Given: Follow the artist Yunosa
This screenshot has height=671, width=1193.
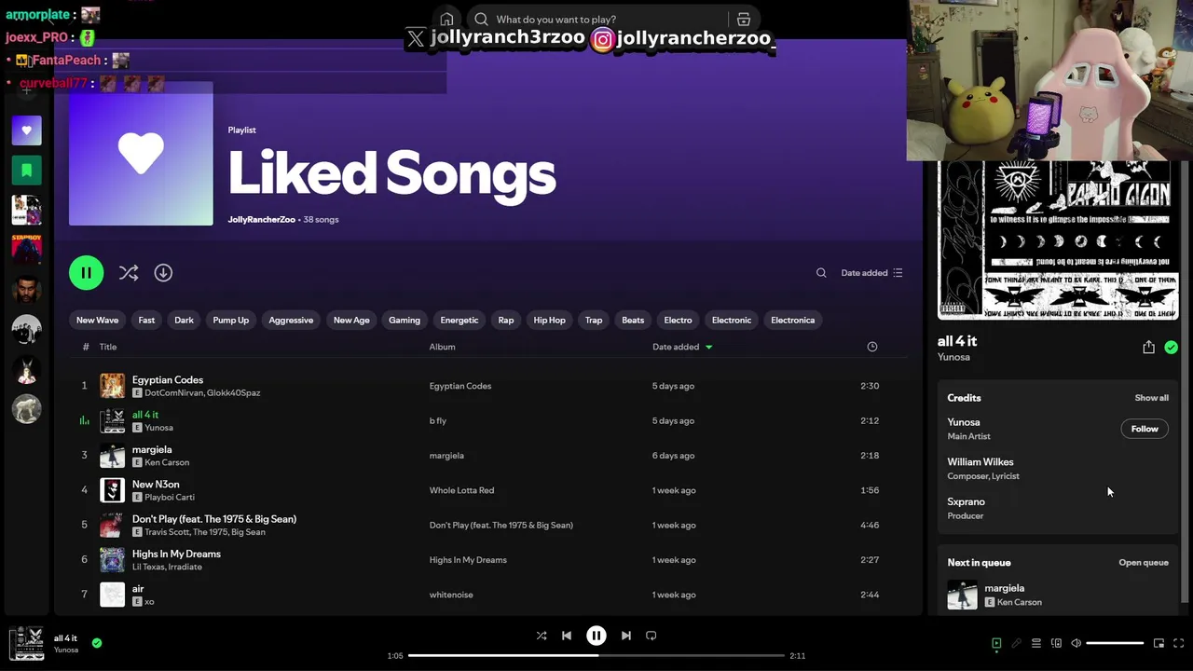Looking at the screenshot, I should pos(1145,429).
